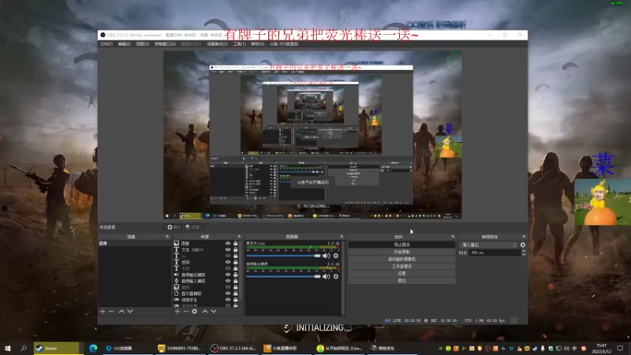The height and width of the screenshot is (355, 631).
Task: Add a new source with the plus icon
Action: [177, 311]
